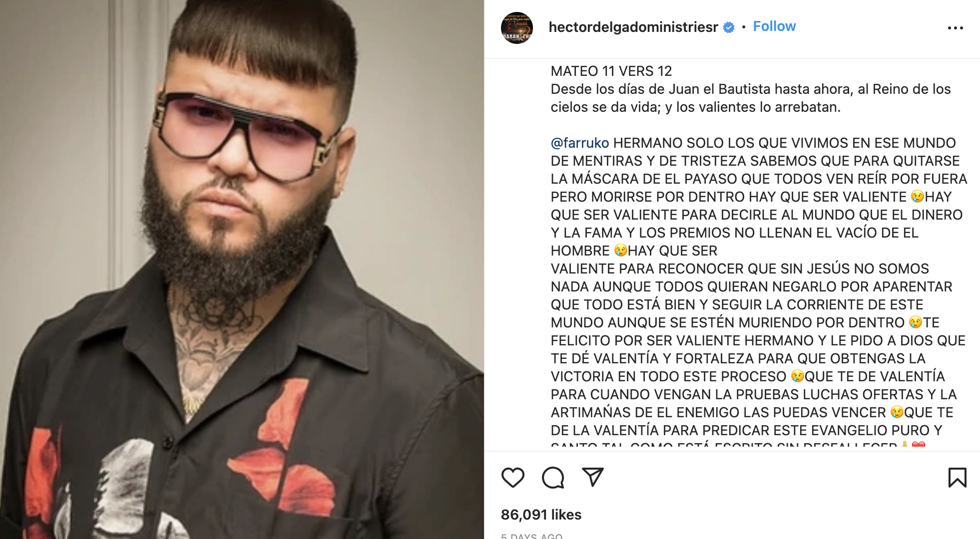
Task: Like the post with the heart icon
Action: click(512, 478)
